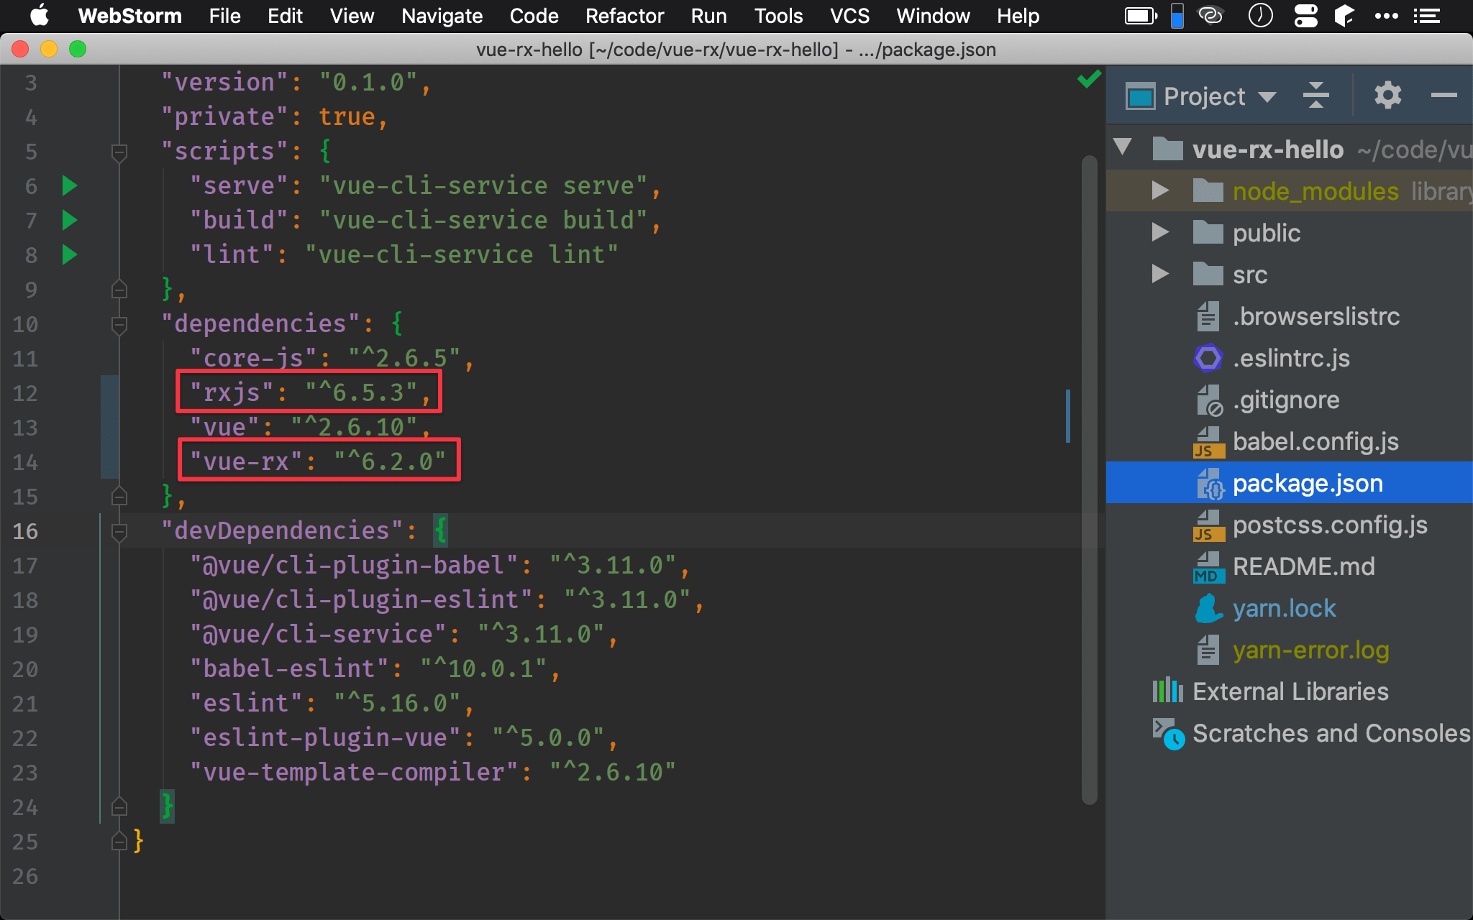
Task: Select babel.config.js in the project tree
Action: (1290, 441)
